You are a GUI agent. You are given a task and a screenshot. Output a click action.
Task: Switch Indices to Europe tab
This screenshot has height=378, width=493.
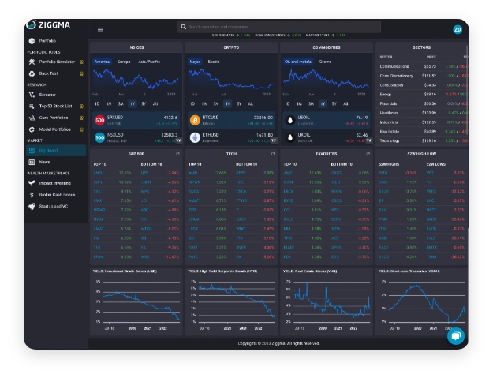tap(124, 61)
